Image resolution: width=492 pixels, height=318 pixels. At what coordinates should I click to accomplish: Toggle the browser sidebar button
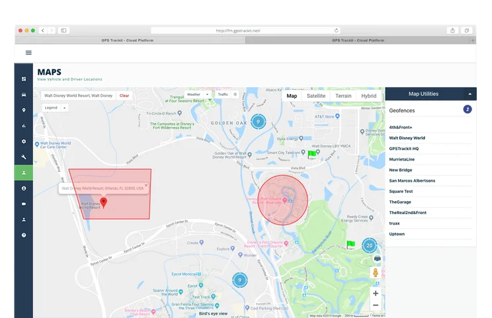(63, 30)
